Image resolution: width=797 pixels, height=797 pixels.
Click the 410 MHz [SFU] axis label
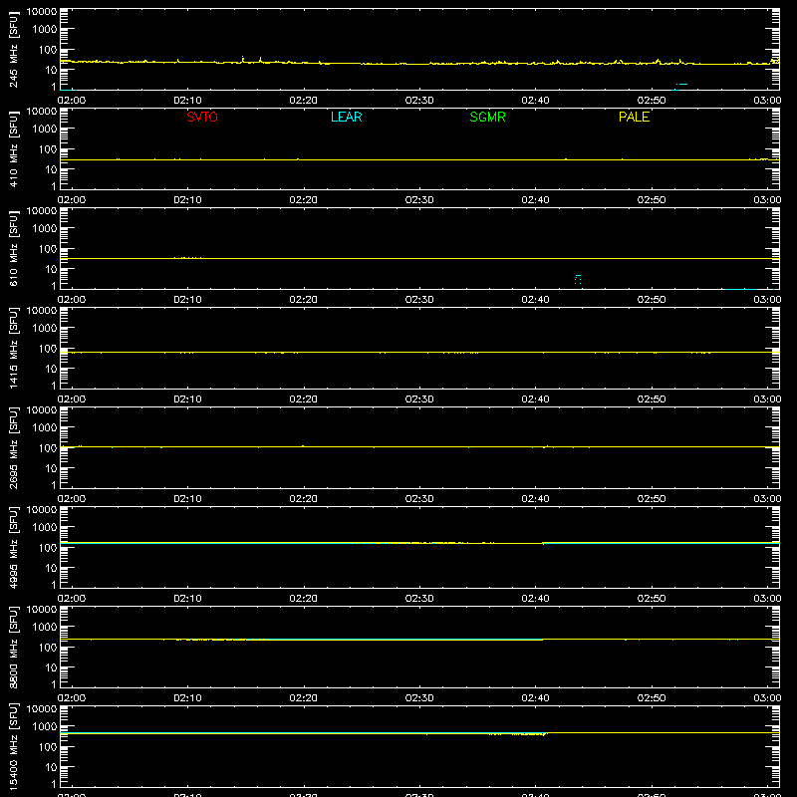pyautogui.click(x=13, y=148)
